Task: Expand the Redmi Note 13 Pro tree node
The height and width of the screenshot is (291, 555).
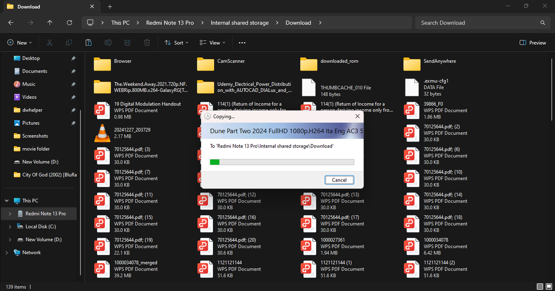Action: (10, 214)
